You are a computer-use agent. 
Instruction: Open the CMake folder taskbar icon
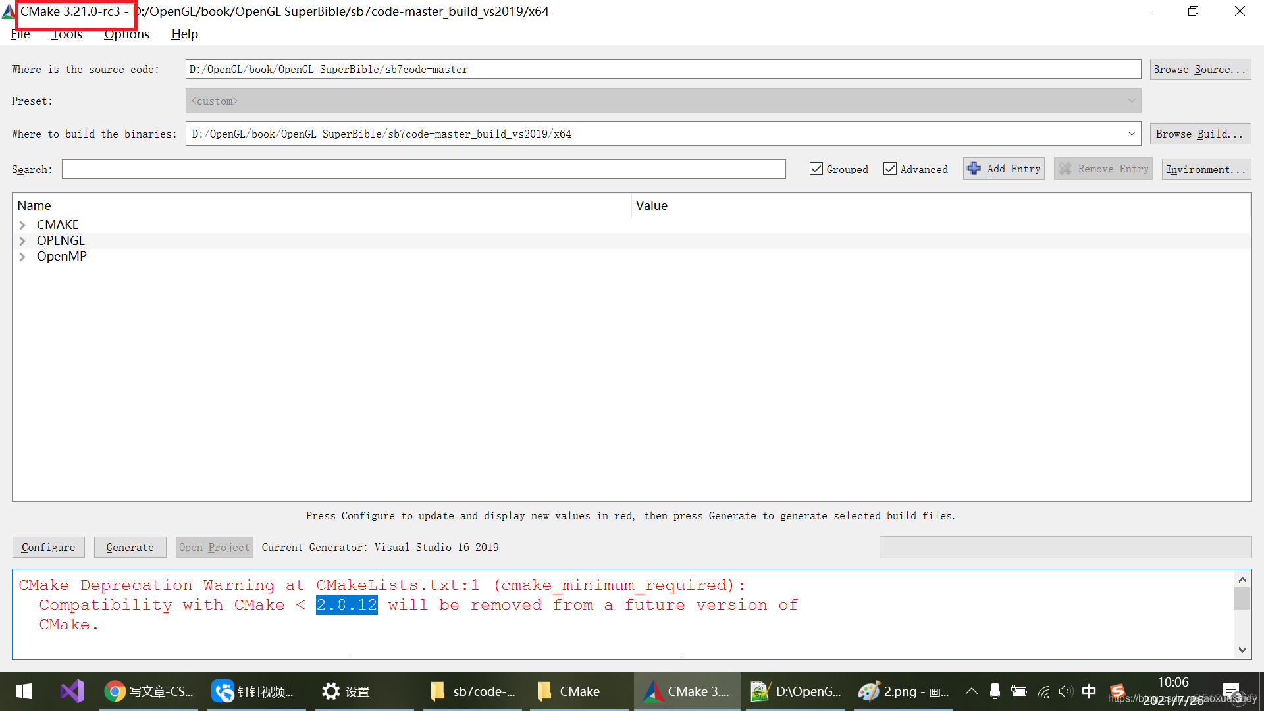pos(581,690)
